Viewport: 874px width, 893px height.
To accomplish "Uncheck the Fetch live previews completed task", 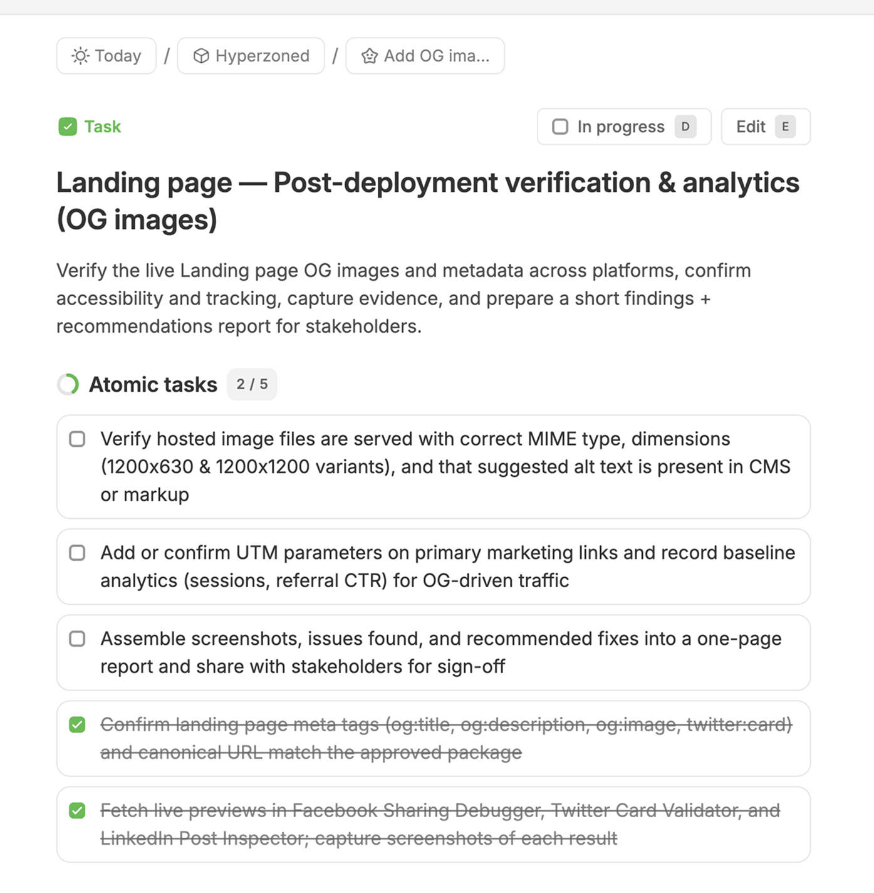I will click(78, 810).
